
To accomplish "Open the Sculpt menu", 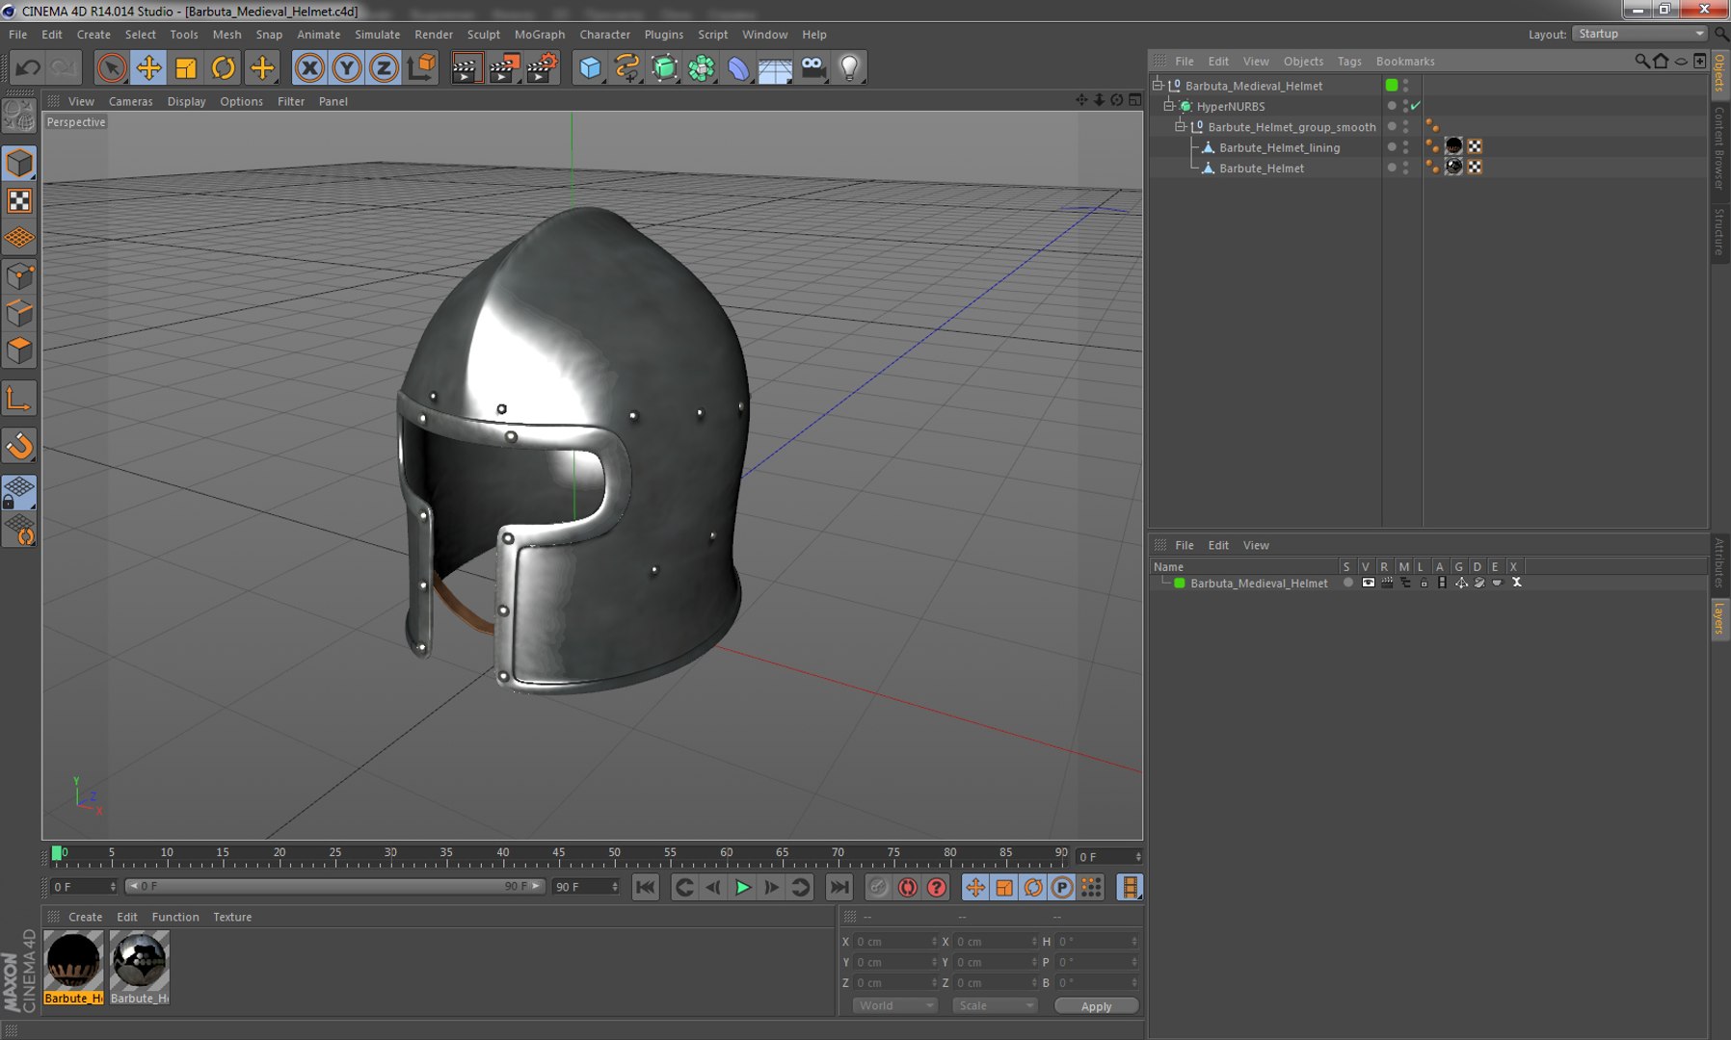I will point(484,34).
